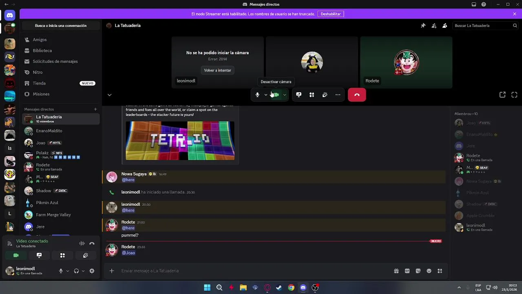The width and height of the screenshot is (522, 294).
Task: Open the Shadow direct message
Action: [x=61, y=191]
